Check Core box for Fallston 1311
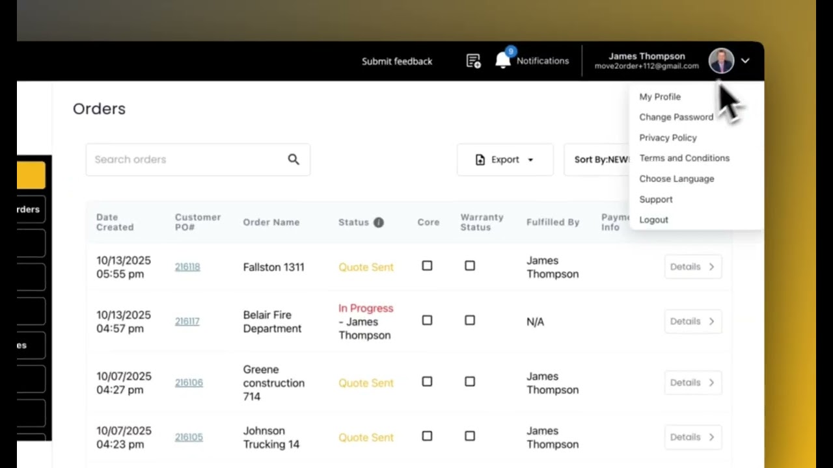The width and height of the screenshot is (833, 468). coord(427,266)
